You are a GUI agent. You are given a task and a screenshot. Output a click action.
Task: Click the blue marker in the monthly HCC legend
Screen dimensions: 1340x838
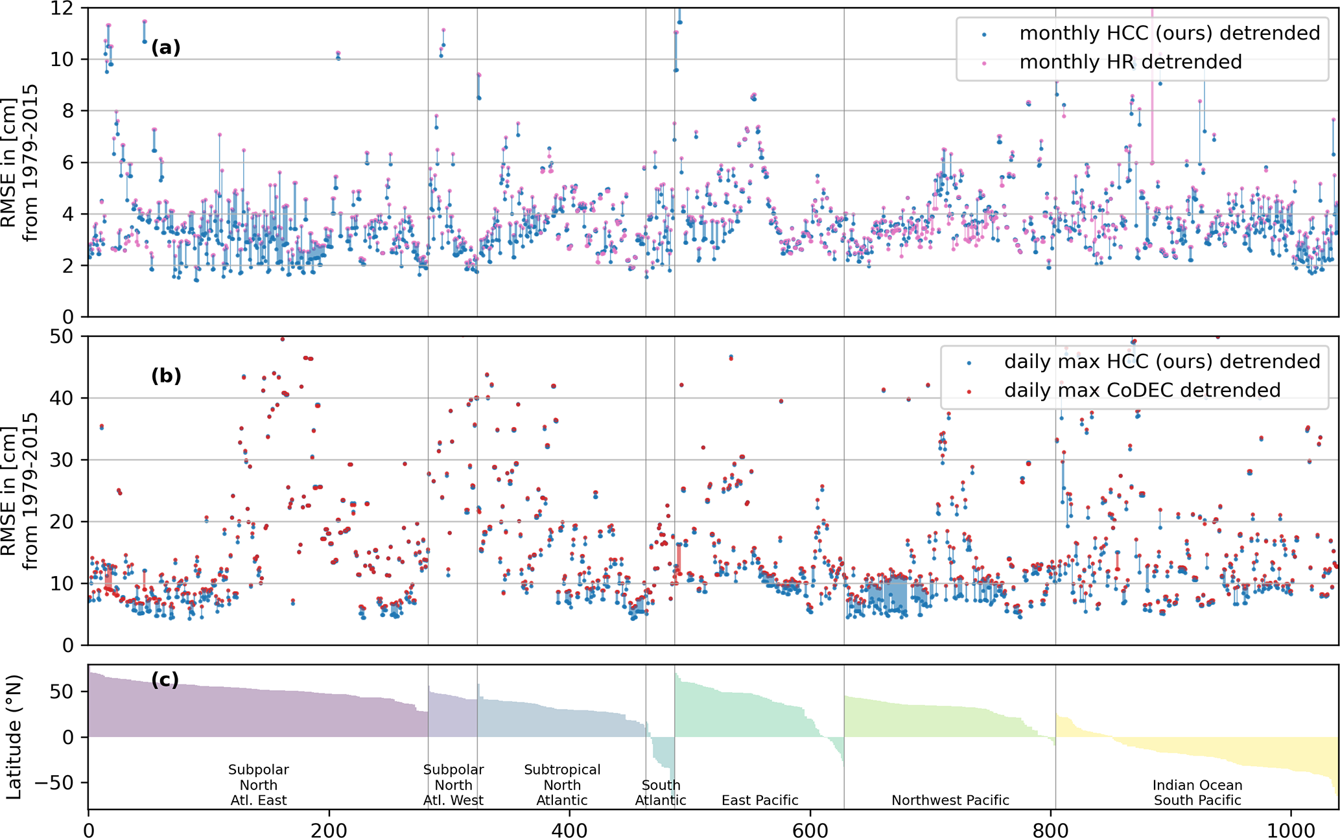(x=984, y=34)
